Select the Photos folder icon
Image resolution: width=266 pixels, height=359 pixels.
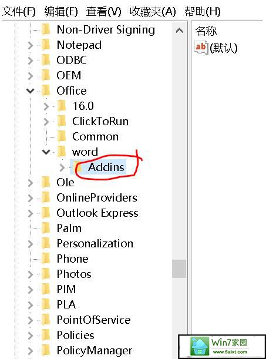pos(46,274)
